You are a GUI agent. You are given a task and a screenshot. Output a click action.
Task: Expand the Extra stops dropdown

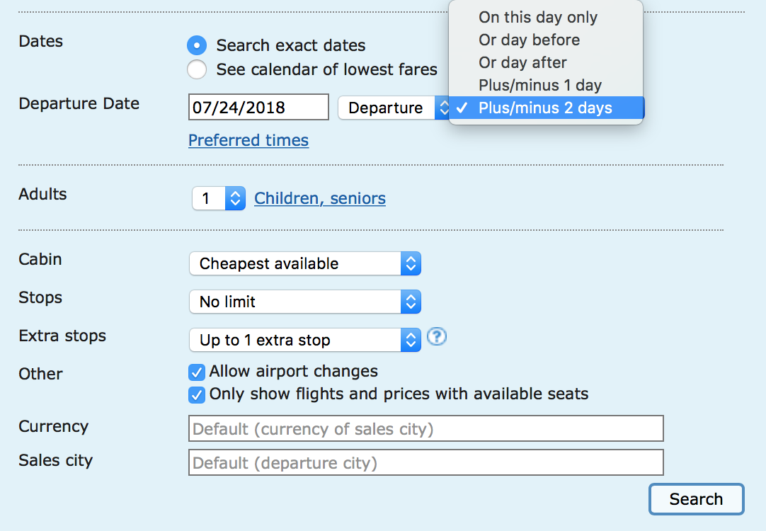[304, 341]
